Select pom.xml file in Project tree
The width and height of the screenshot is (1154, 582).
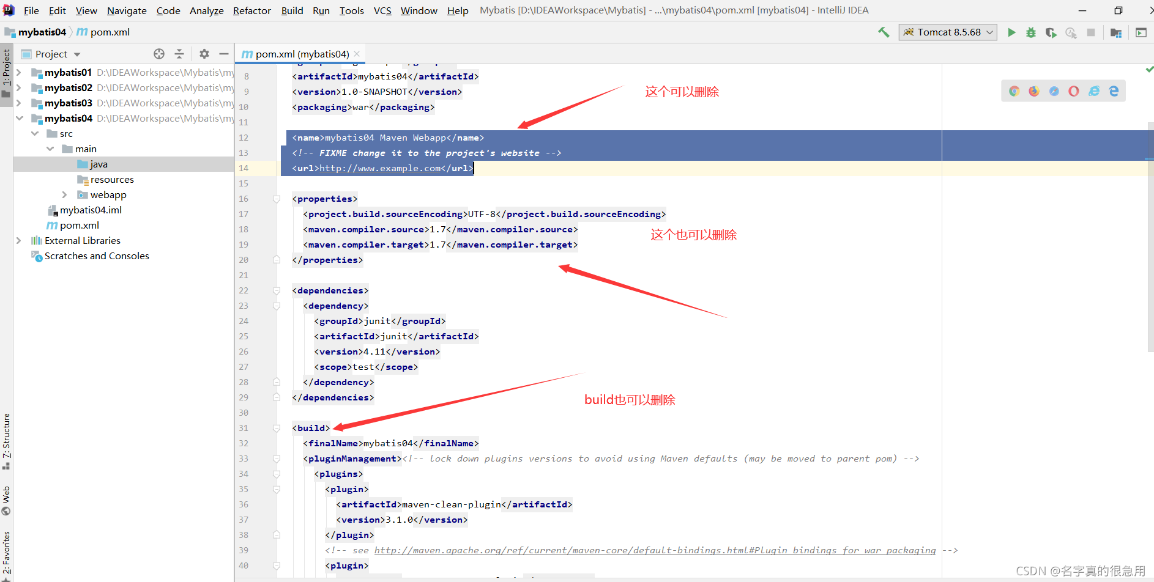click(x=73, y=225)
